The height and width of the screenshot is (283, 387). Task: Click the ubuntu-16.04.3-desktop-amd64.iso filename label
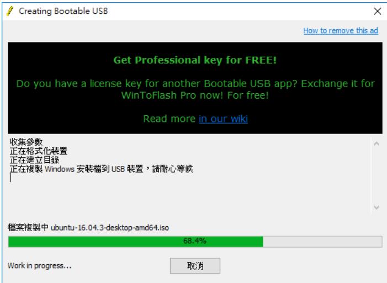tap(110, 227)
